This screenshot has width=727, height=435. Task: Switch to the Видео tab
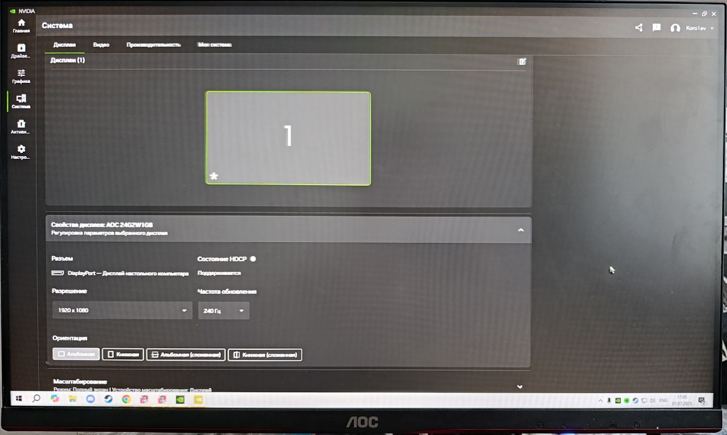pyautogui.click(x=101, y=45)
